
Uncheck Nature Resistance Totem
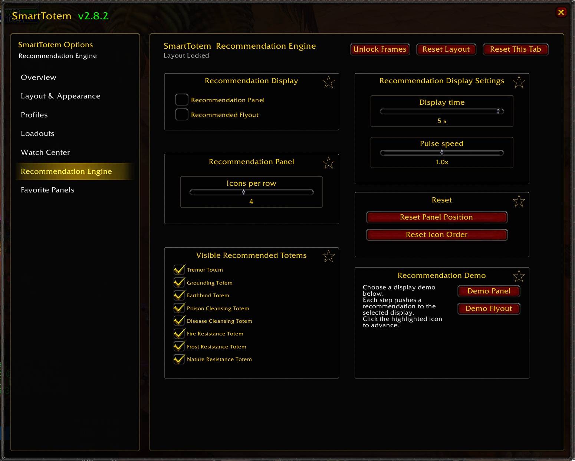point(179,359)
